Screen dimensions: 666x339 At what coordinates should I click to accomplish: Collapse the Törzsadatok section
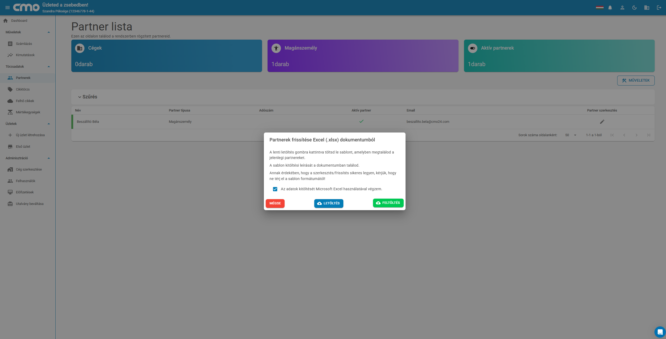click(x=28, y=67)
